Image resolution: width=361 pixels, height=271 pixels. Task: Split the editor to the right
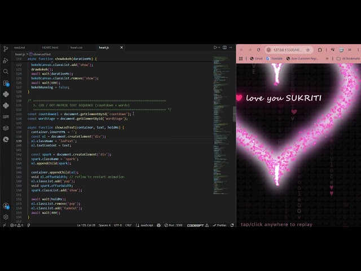click(x=224, y=47)
